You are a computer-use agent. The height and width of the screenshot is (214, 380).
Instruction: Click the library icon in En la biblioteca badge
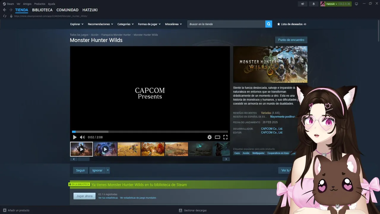70,184
